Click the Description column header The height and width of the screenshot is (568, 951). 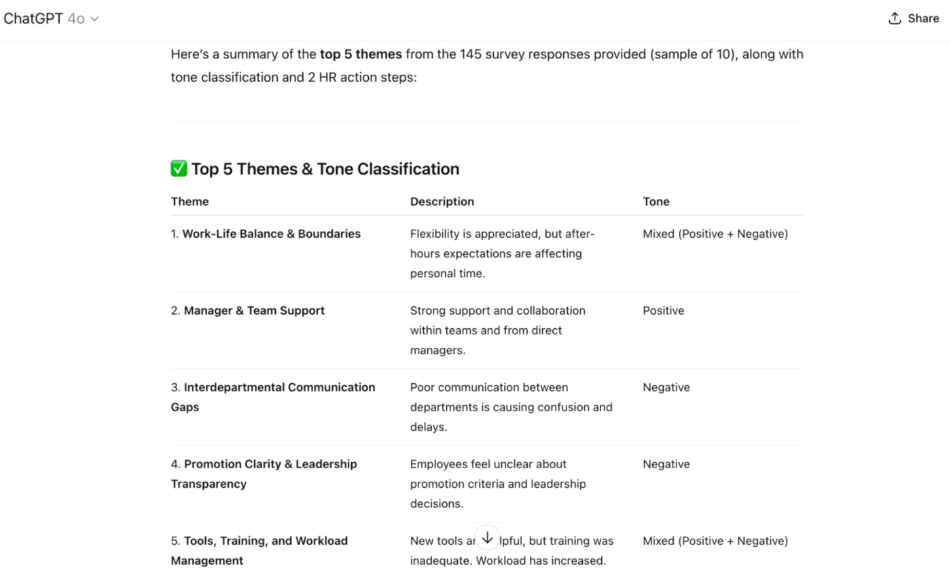[442, 202]
